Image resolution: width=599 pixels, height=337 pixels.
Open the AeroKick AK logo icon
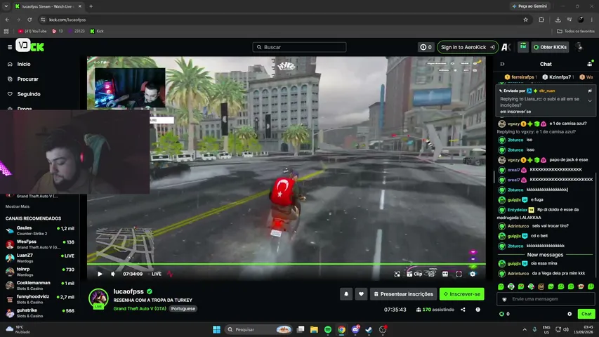pos(506,47)
